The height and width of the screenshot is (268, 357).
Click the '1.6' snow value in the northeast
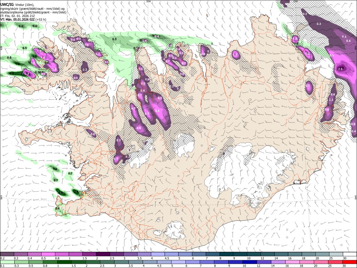click(295, 39)
